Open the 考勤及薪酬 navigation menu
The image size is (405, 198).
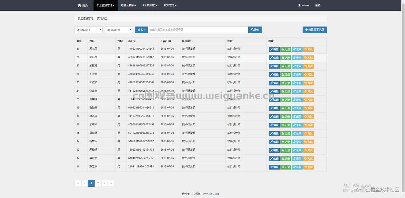(128, 5)
